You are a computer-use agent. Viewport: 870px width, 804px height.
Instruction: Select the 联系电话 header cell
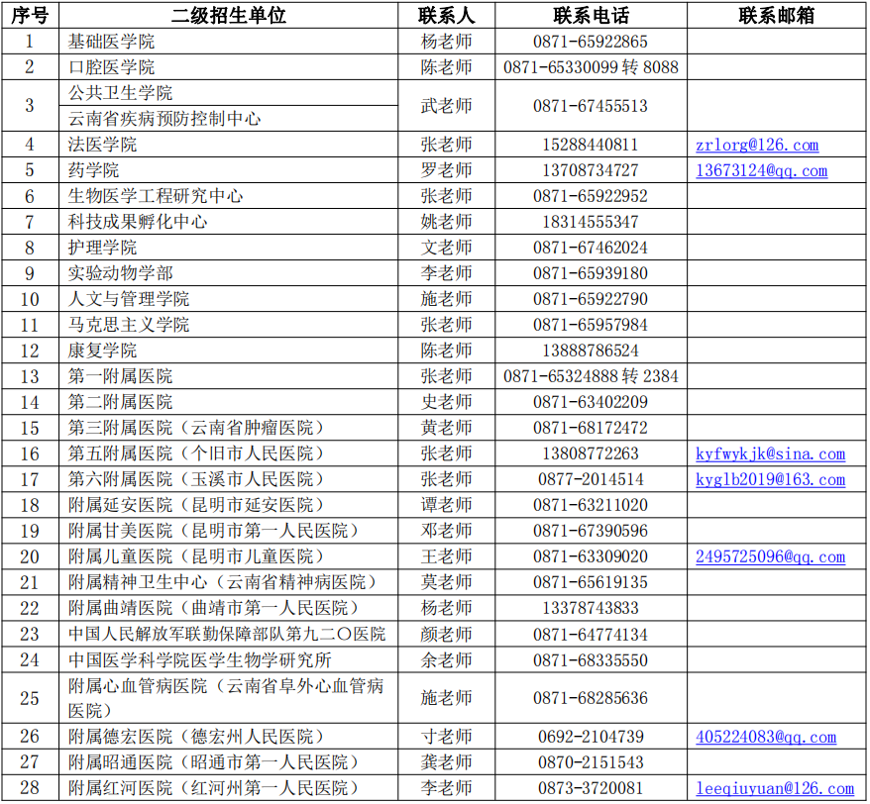pyautogui.click(x=591, y=15)
